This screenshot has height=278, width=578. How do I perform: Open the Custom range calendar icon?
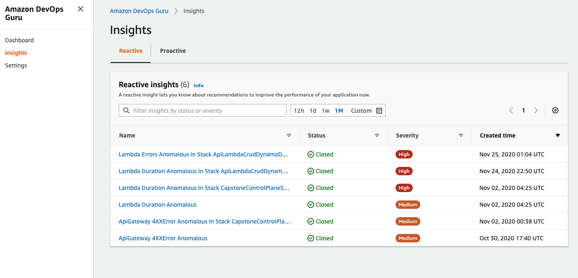[x=379, y=111]
